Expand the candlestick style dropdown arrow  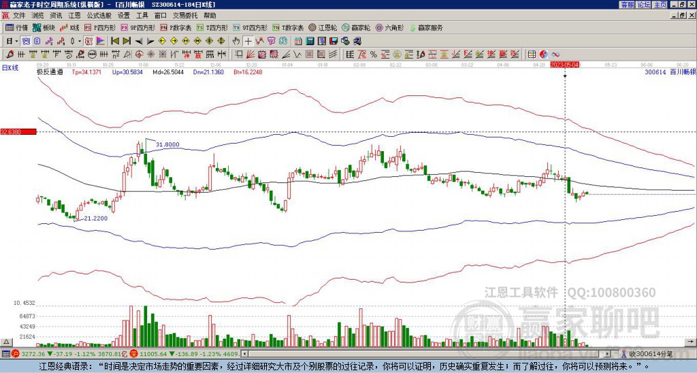[80, 42]
